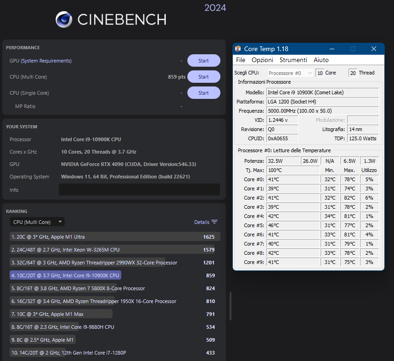
Task: Open the Opzioni menu
Action: 262,60
